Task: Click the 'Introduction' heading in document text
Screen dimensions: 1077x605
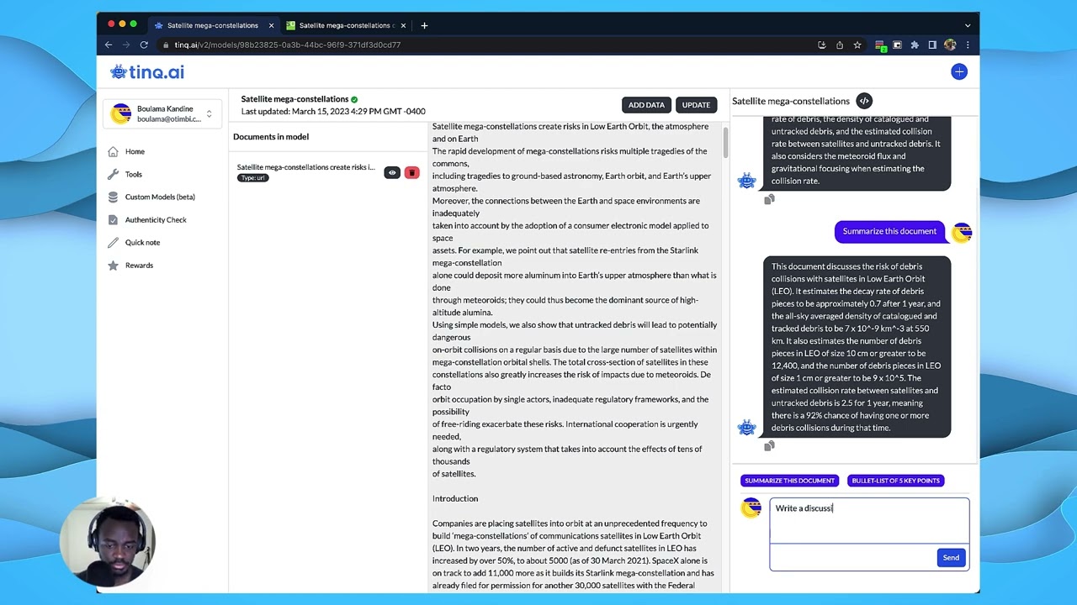Action: pos(455,499)
